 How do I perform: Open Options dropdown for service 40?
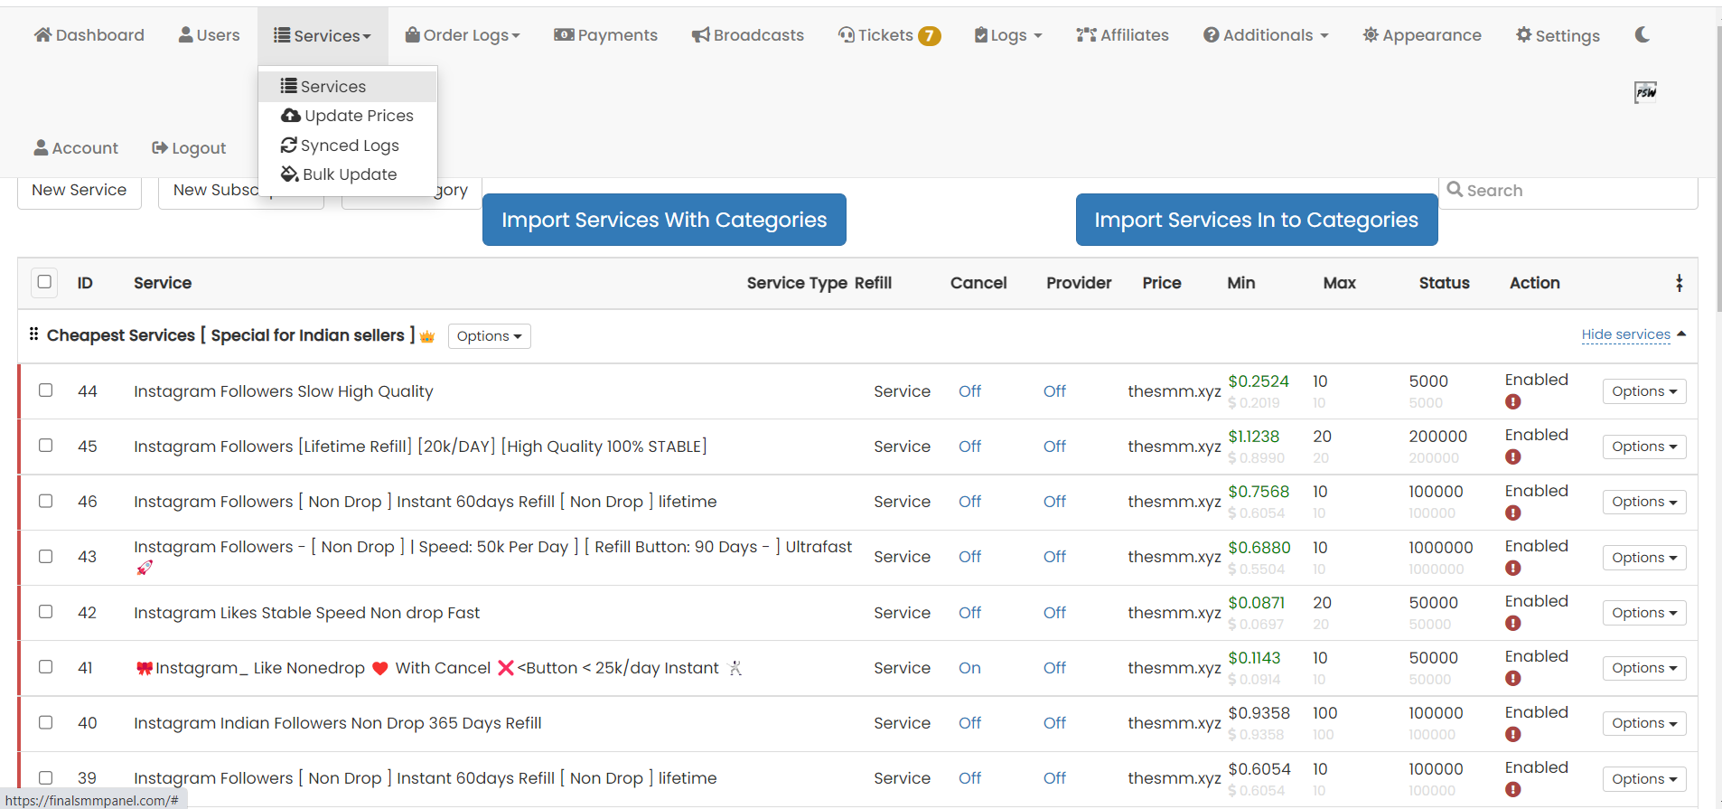tap(1643, 723)
